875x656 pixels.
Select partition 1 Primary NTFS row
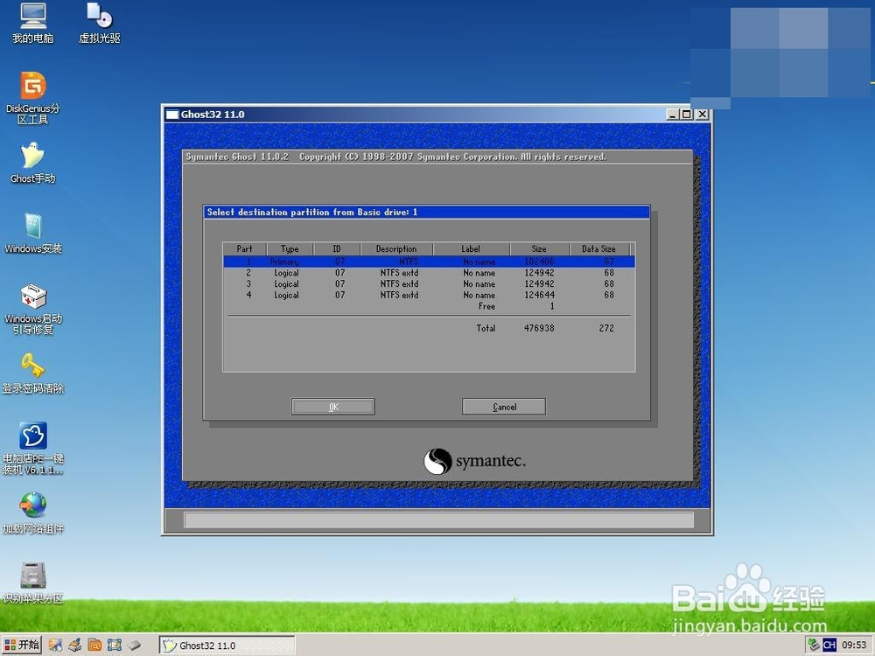coord(429,262)
